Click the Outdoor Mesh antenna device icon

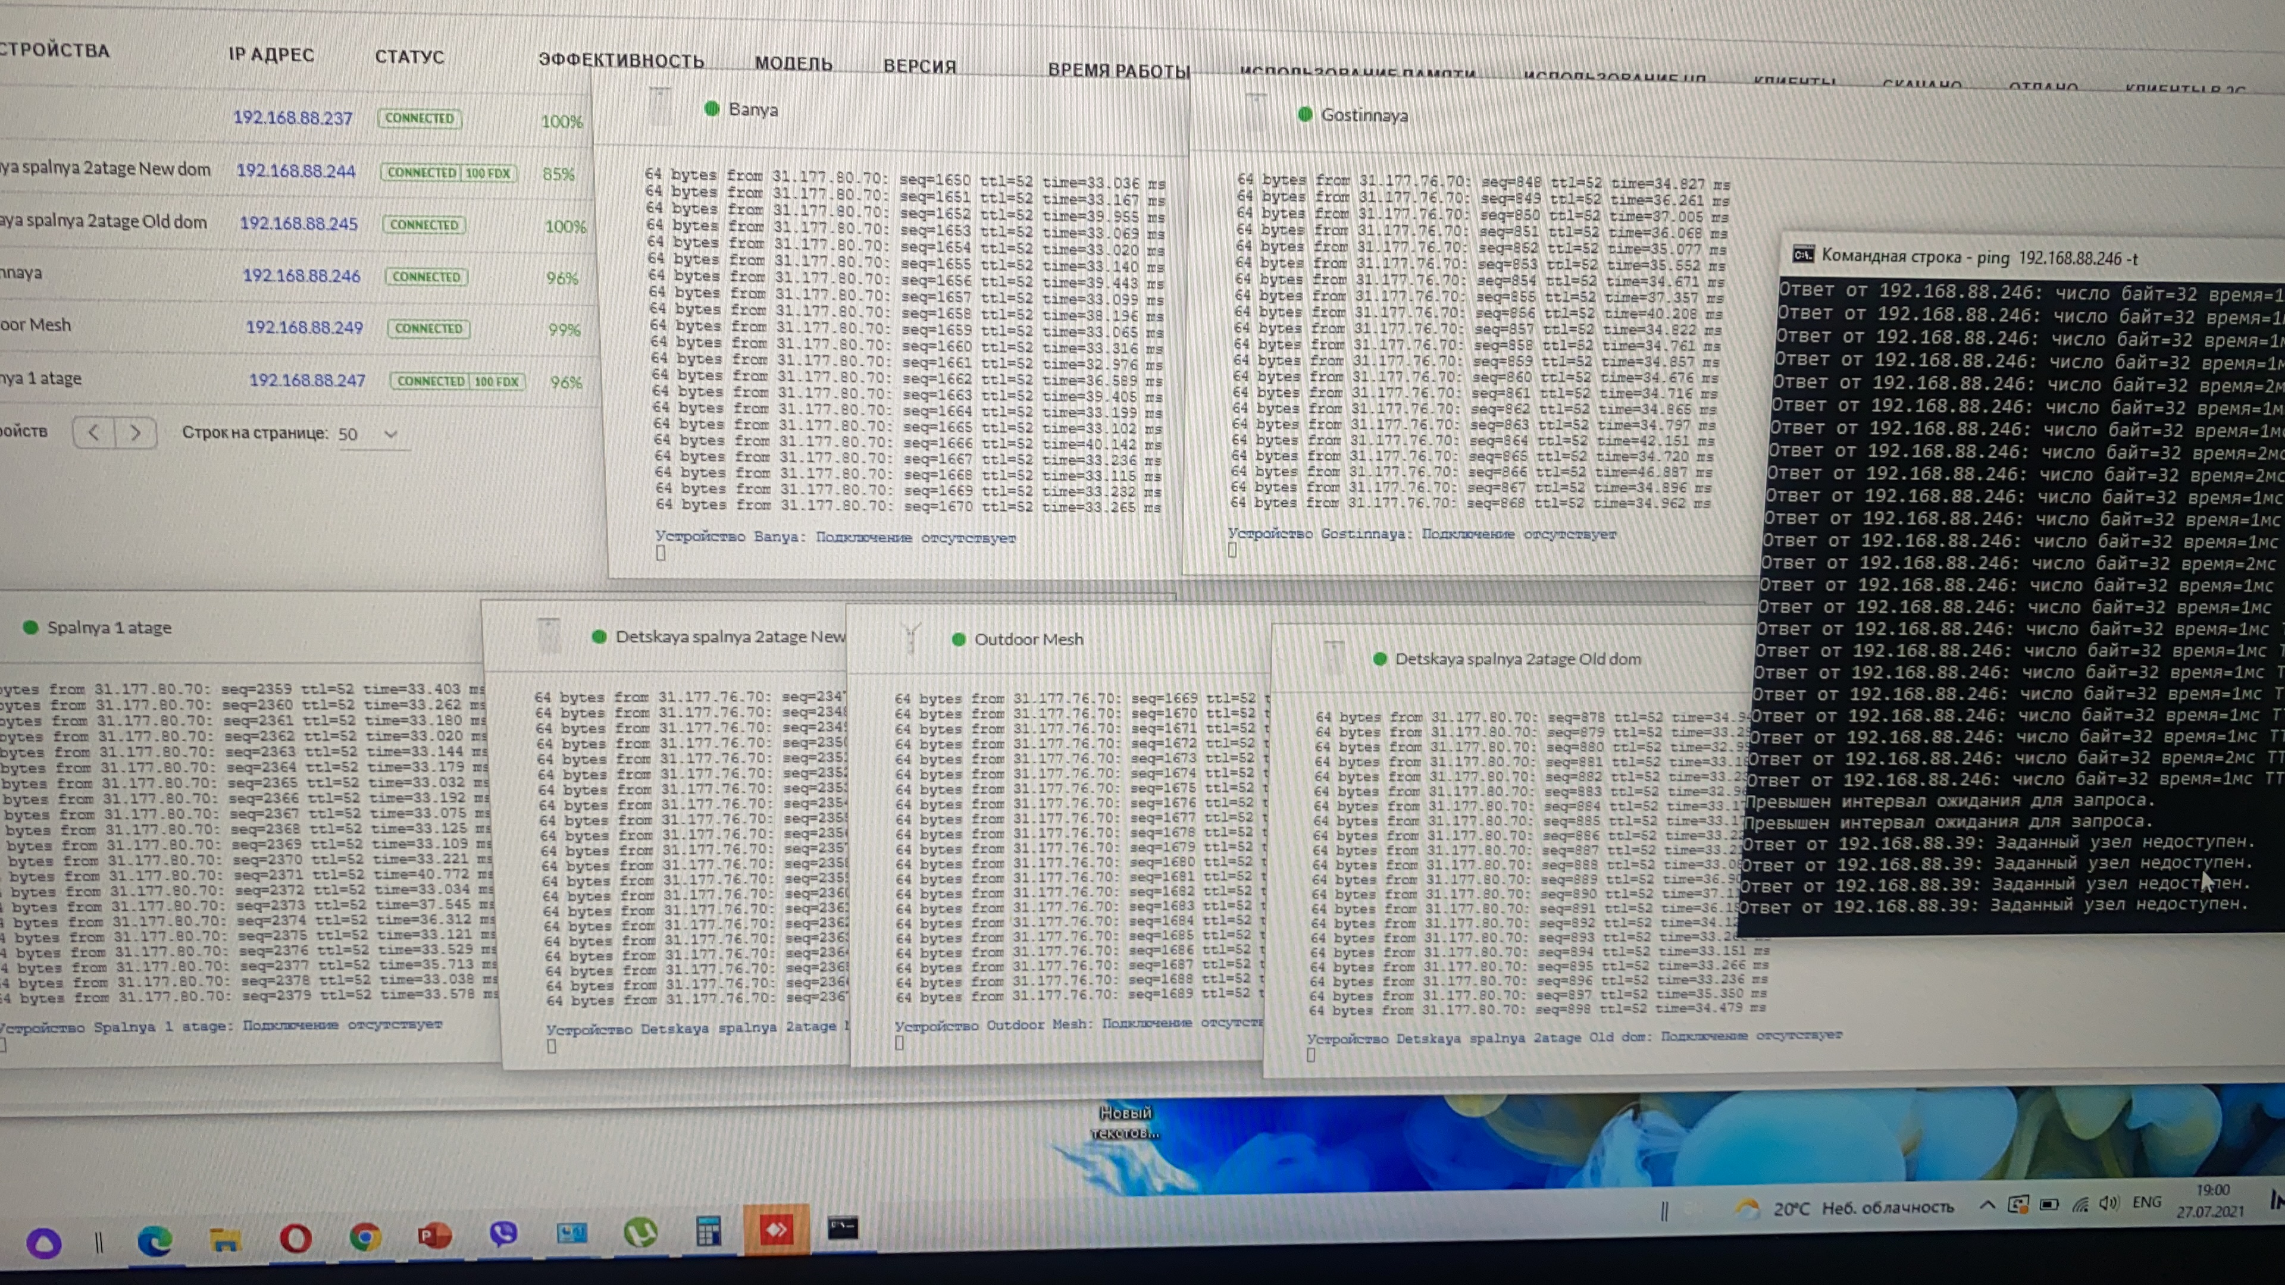[910, 638]
